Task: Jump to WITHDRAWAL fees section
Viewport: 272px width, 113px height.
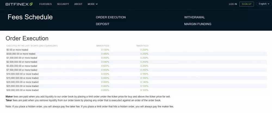Action: [x=194, y=17]
